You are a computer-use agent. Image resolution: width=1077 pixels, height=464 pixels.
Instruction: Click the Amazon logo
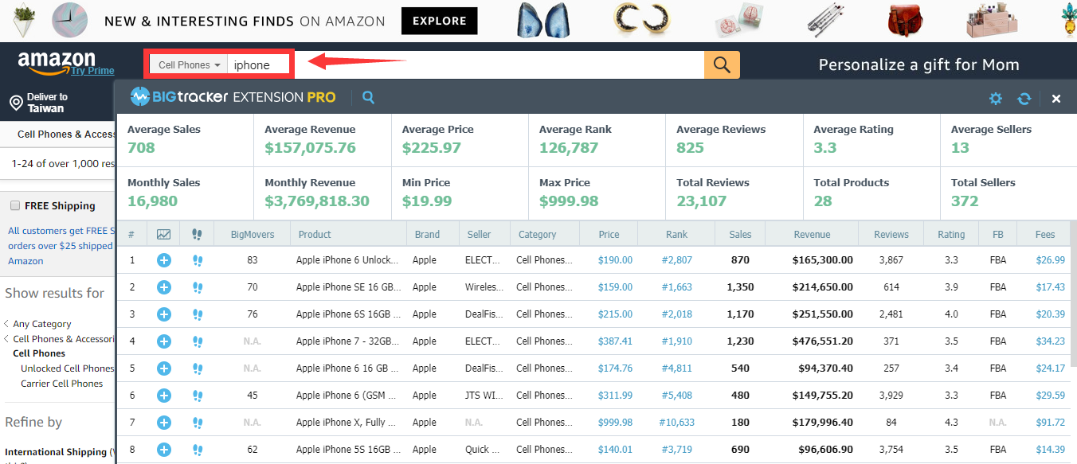56,62
